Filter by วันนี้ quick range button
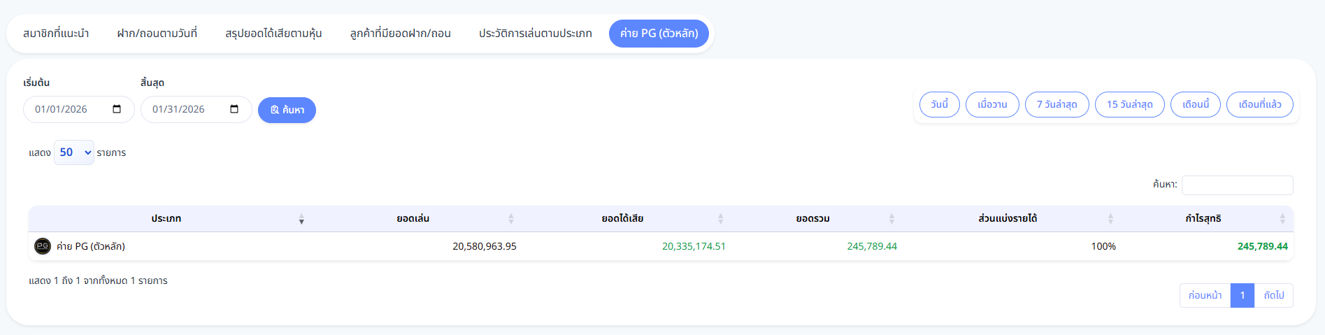Screen dimensions: 1325x335 pos(940,104)
